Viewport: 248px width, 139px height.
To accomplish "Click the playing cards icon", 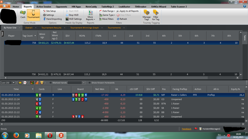I will pos(25,83).
